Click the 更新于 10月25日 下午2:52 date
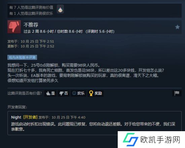This screenshot has height=148, width=185. coord(31,46)
